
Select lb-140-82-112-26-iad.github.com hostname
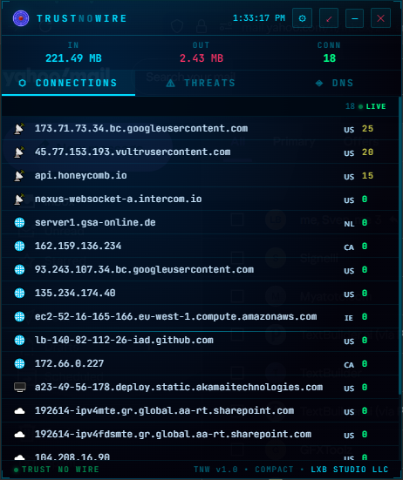[x=124, y=340]
